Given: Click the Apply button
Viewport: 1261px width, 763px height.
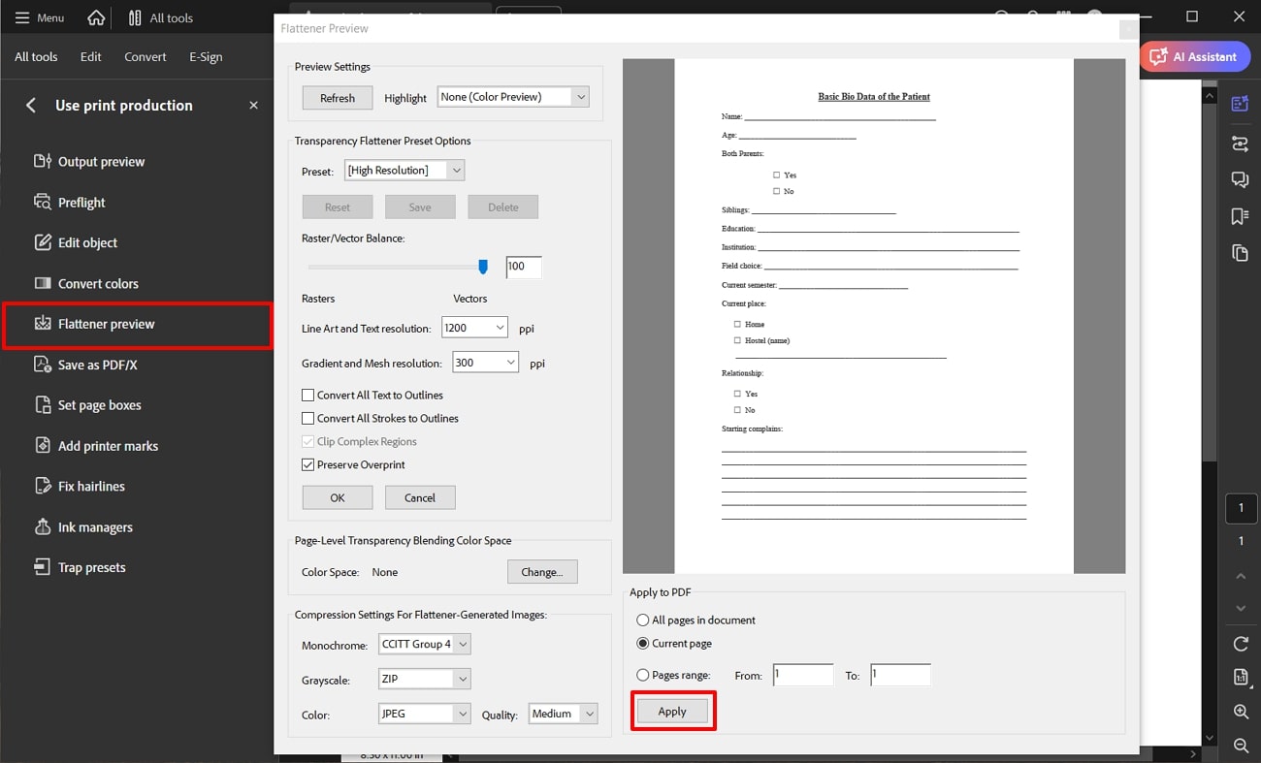Looking at the screenshot, I should point(672,712).
